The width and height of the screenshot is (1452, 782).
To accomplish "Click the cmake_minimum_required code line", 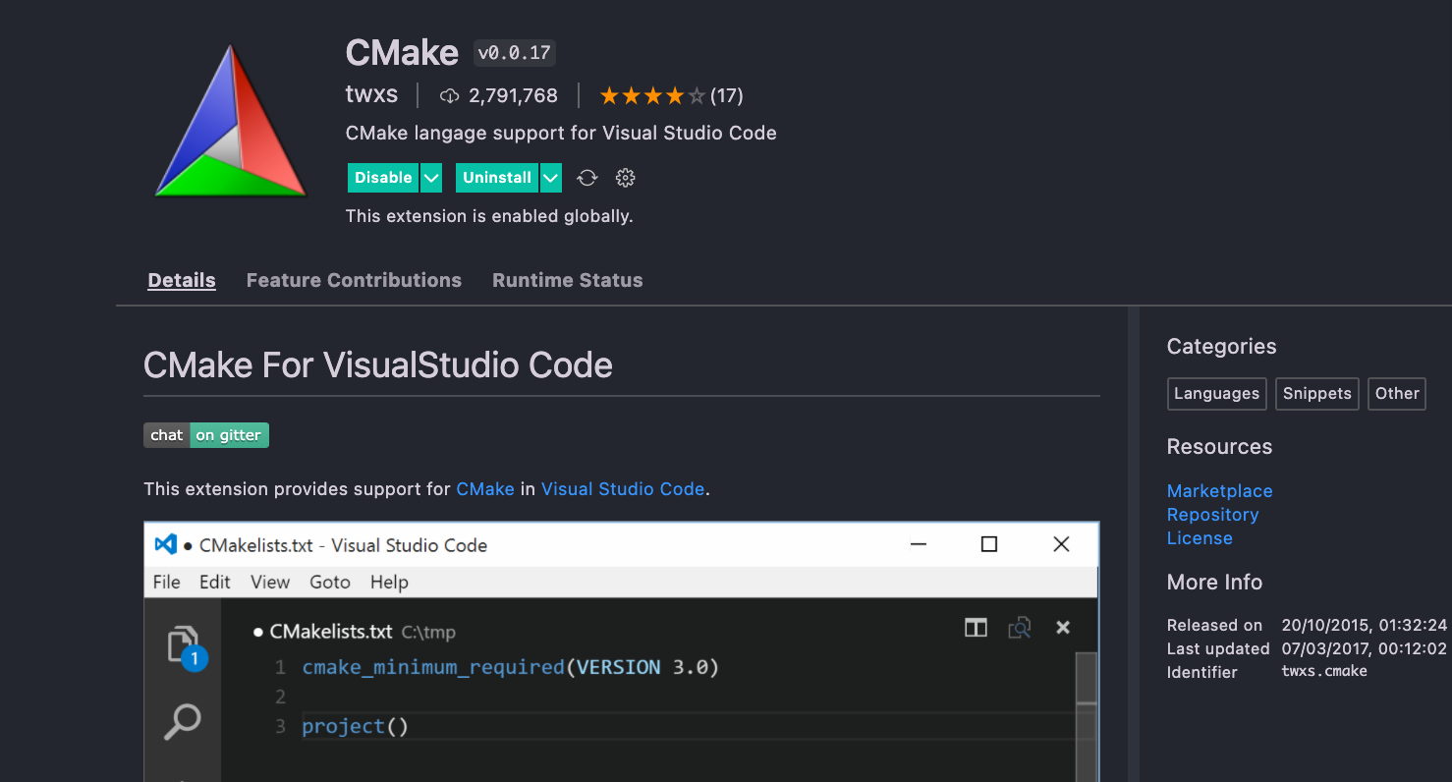I will [x=511, y=668].
